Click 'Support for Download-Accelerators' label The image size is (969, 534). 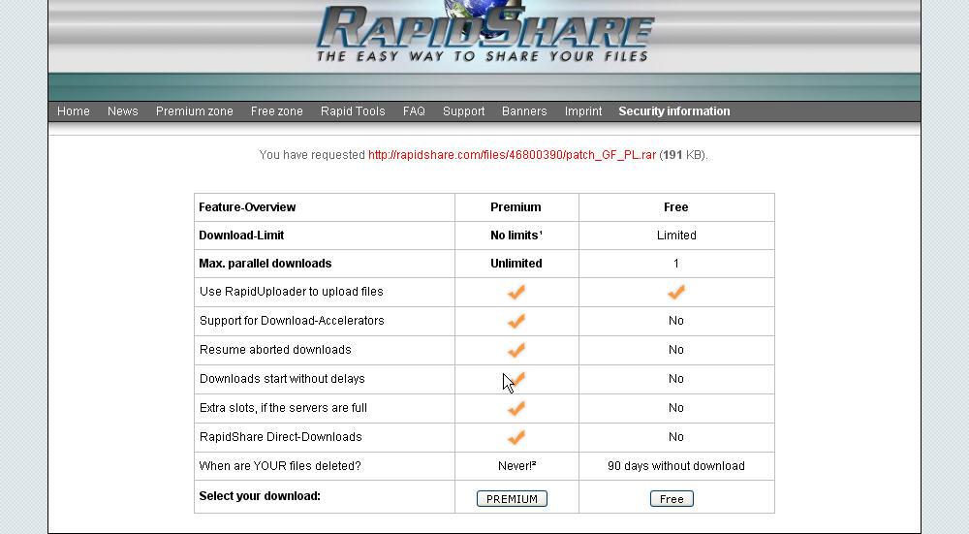coord(292,321)
